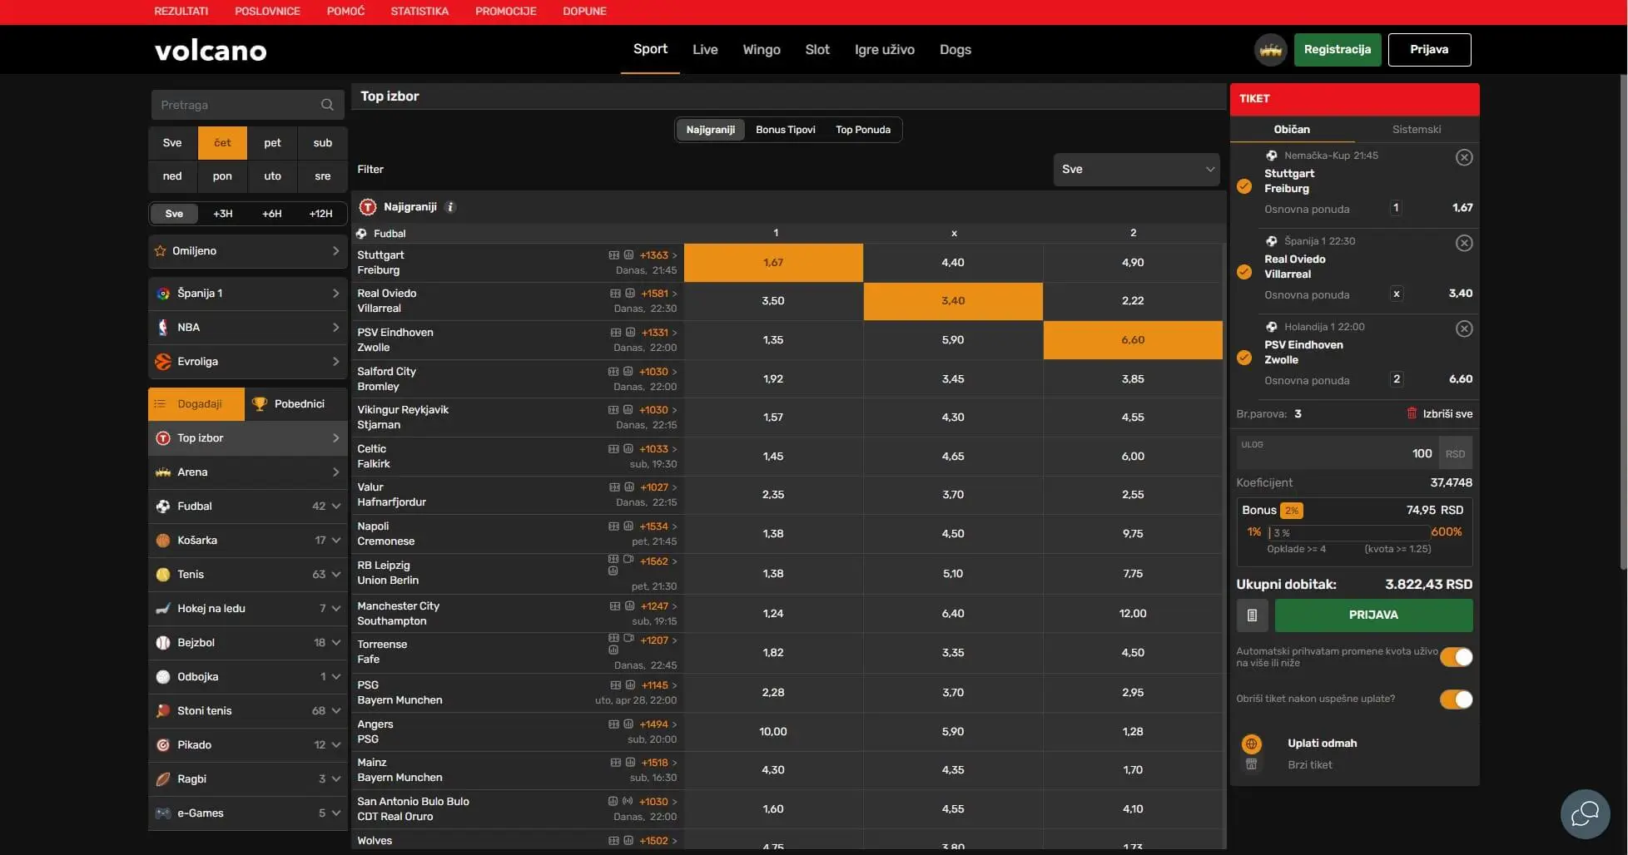
Task: Click the trash icon to clear ticket
Action: [1412, 413]
